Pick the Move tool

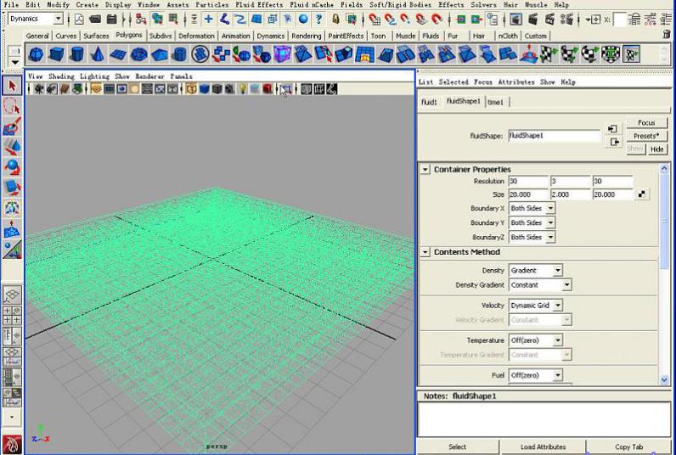point(12,147)
